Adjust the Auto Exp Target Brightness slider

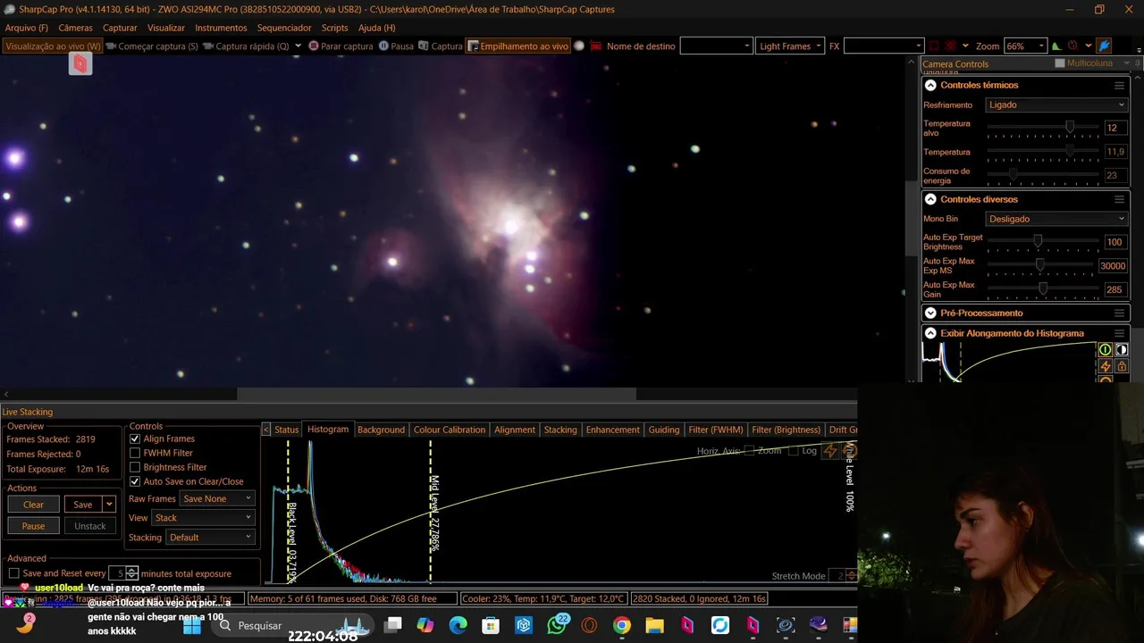(1038, 241)
